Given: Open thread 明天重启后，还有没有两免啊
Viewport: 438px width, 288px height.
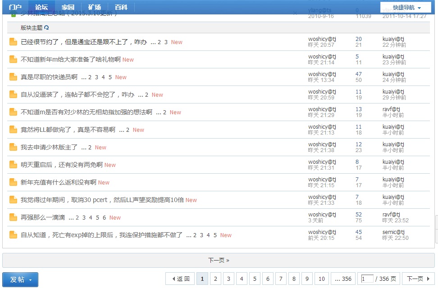Looking at the screenshot, I should pyautogui.click(x=62, y=165).
